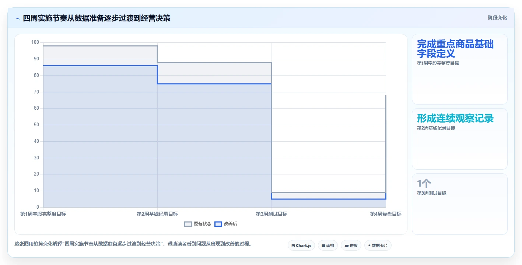Viewport: 522px width, 265px height.
Task: Click the 100 y-axis value
Action: pos(35,42)
